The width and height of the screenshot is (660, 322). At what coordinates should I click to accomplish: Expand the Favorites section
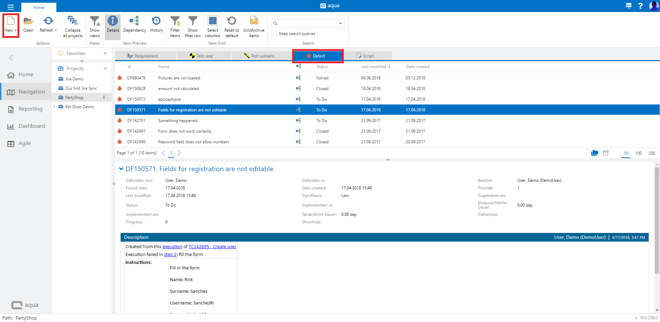tap(106, 53)
